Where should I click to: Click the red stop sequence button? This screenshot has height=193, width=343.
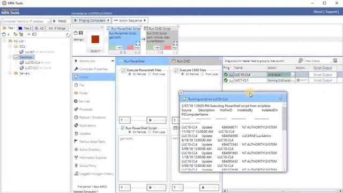[x=95, y=39]
